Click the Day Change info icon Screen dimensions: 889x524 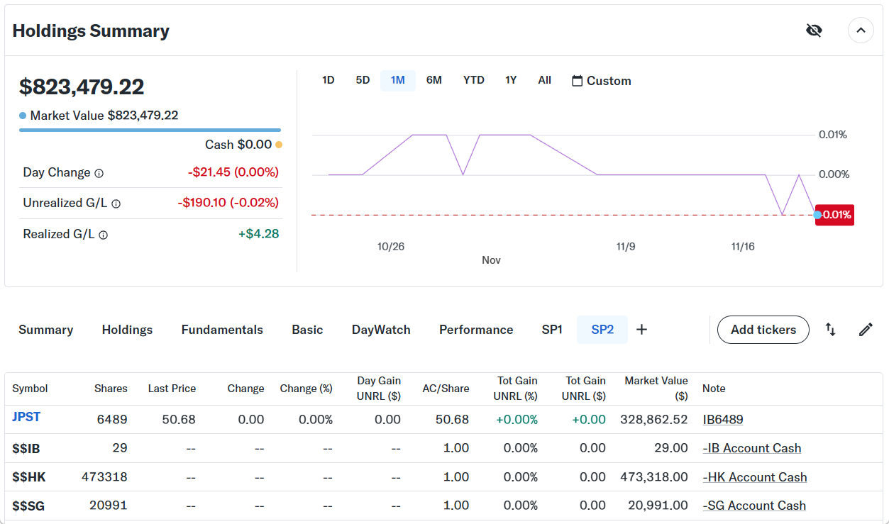(x=99, y=173)
